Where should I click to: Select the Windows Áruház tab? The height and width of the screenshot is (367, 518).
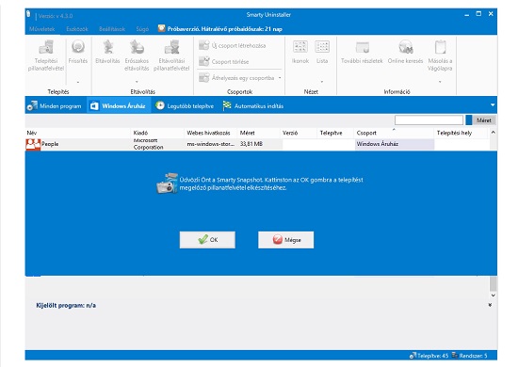[x=119, y=106]
